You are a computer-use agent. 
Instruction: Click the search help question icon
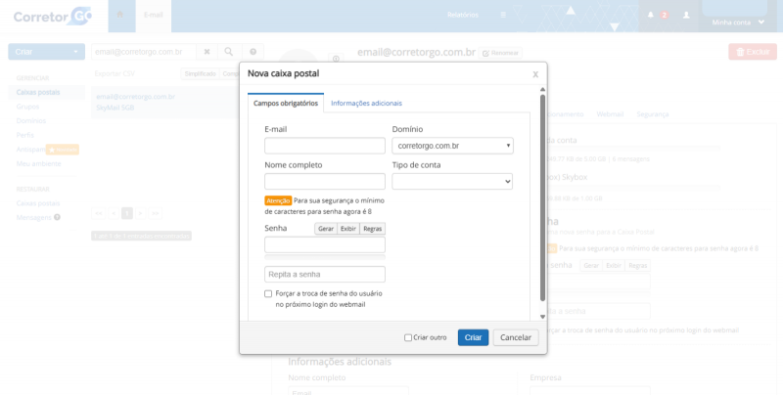[x=253, y=52]
